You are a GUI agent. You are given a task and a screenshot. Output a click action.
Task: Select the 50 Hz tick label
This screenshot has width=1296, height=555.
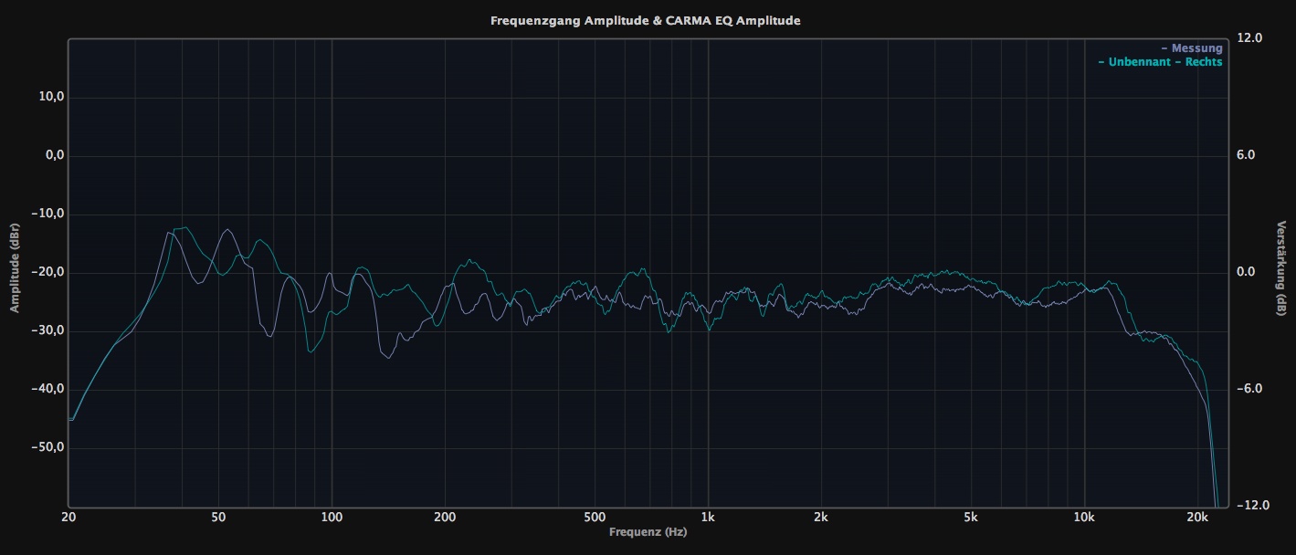tap(218, 518)
